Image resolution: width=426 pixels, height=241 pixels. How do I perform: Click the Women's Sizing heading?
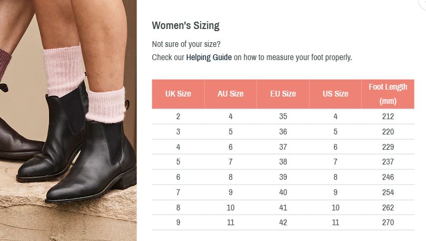coord(185,25)
